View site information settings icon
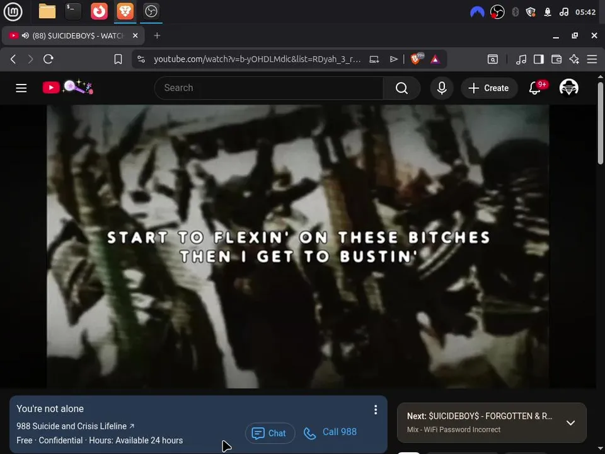 pos(141,59)
